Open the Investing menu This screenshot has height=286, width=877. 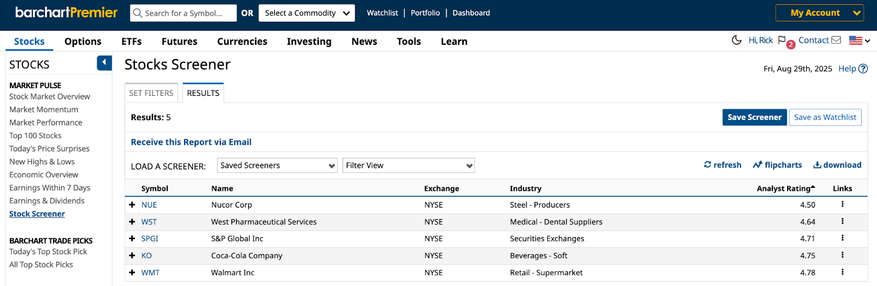309,42
